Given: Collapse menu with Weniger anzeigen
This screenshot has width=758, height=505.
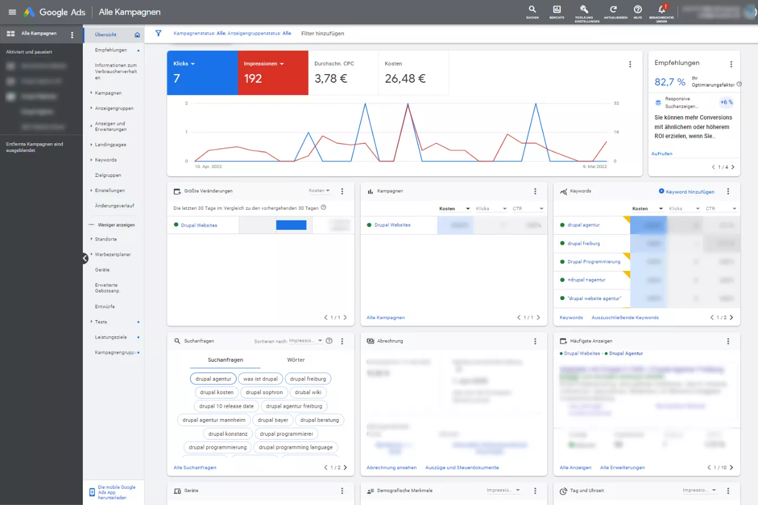Looking at the screenshot, I should pyautogui.click(x=112, y=225).
